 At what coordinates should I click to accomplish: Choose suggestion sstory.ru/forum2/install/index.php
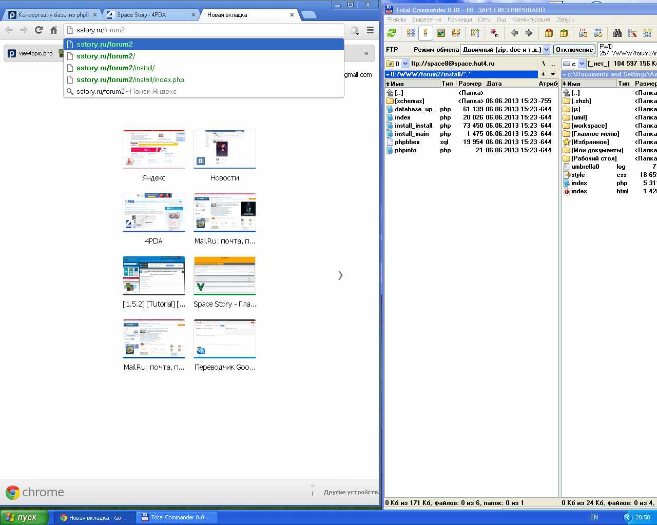click(x=130, y=80)
